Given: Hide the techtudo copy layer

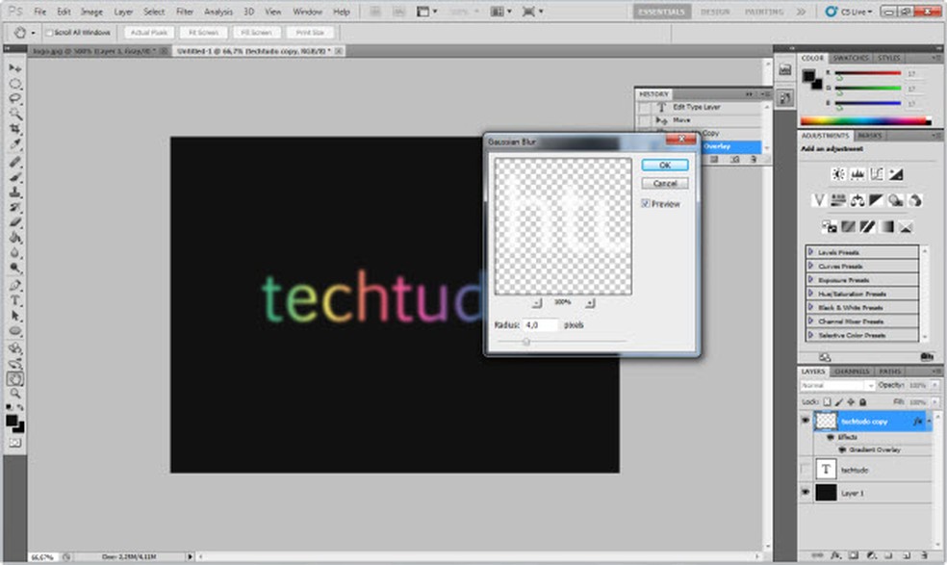Looking at the screenshot, I should (806, 421).
